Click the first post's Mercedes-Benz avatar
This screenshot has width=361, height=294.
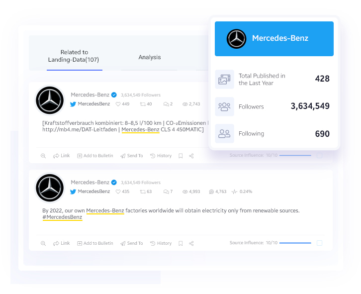(50, 100)
